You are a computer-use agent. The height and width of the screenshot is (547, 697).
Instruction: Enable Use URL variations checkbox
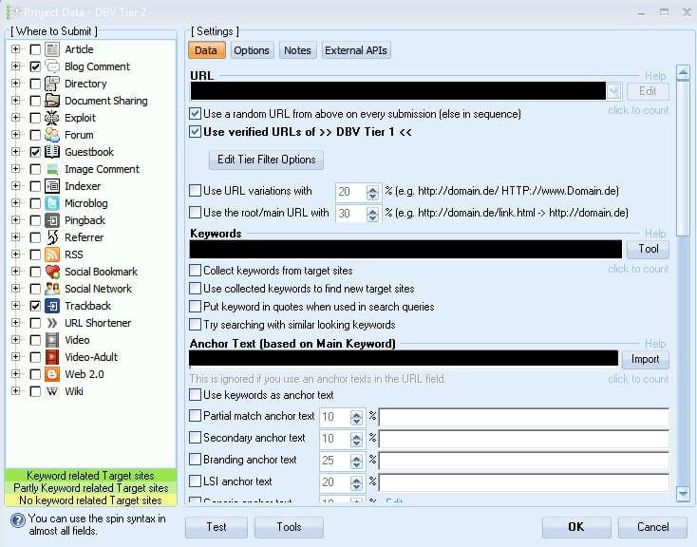[x=196, y=191]
